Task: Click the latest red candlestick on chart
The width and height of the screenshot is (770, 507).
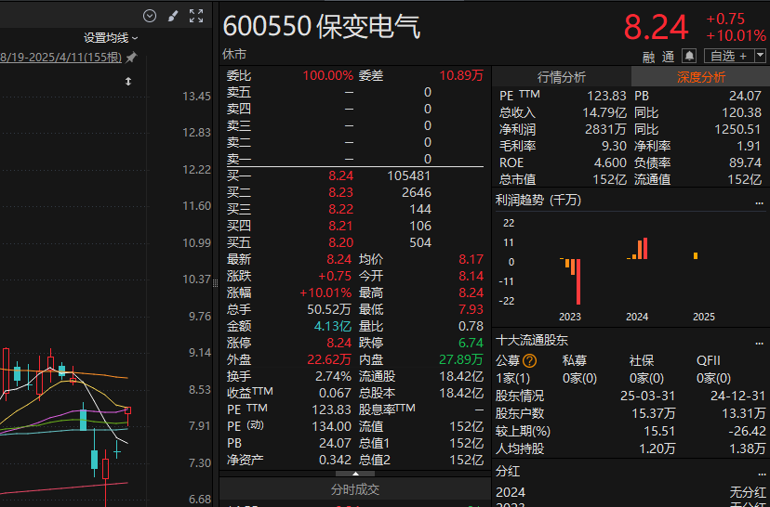Action: [127, 414]
